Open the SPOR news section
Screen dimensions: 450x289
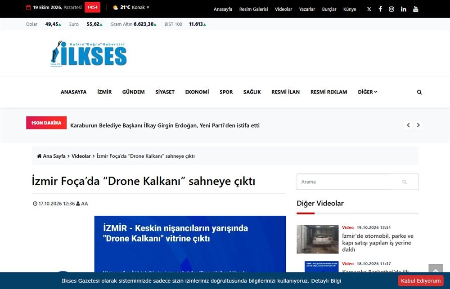tap(226, 92)
